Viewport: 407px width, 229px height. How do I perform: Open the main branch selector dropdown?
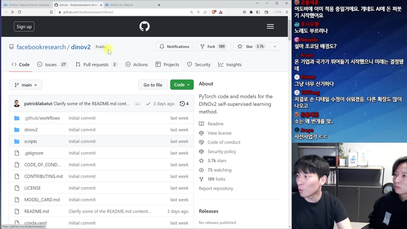[25, 85]
